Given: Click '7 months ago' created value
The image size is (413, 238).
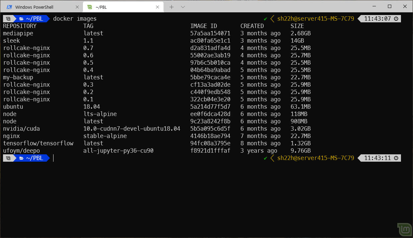Looking at the screenshot, I should pos(261,136).
